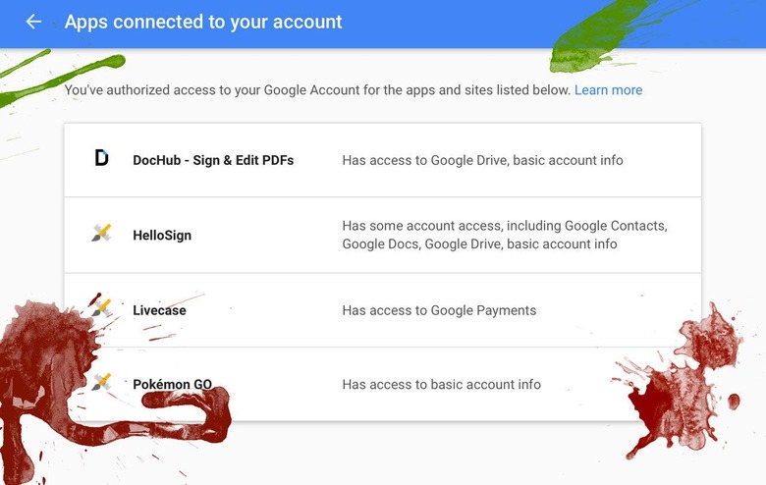Image resolution: width=766 pixels, height=485 pixels.
Task: Expand Livecase Google Payments access details
Action: coord(439,310)
